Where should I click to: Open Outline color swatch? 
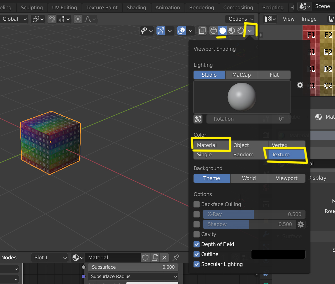pos(278,254)
